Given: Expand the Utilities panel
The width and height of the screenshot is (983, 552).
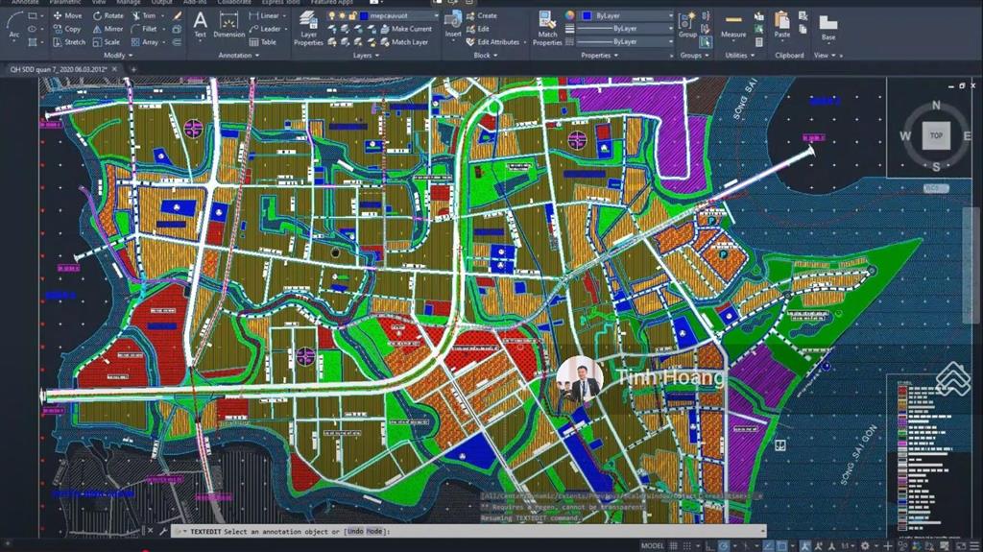Looking at the screenshot, I should coord(740,56).
